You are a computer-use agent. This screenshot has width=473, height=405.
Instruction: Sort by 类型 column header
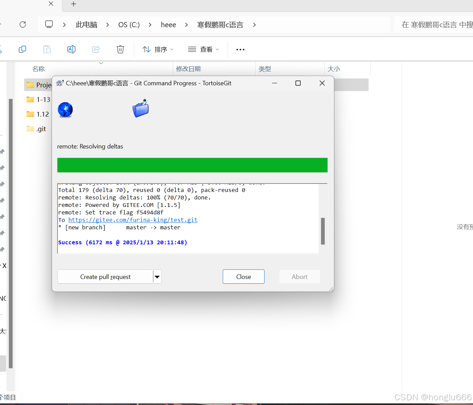pos(265,69)
